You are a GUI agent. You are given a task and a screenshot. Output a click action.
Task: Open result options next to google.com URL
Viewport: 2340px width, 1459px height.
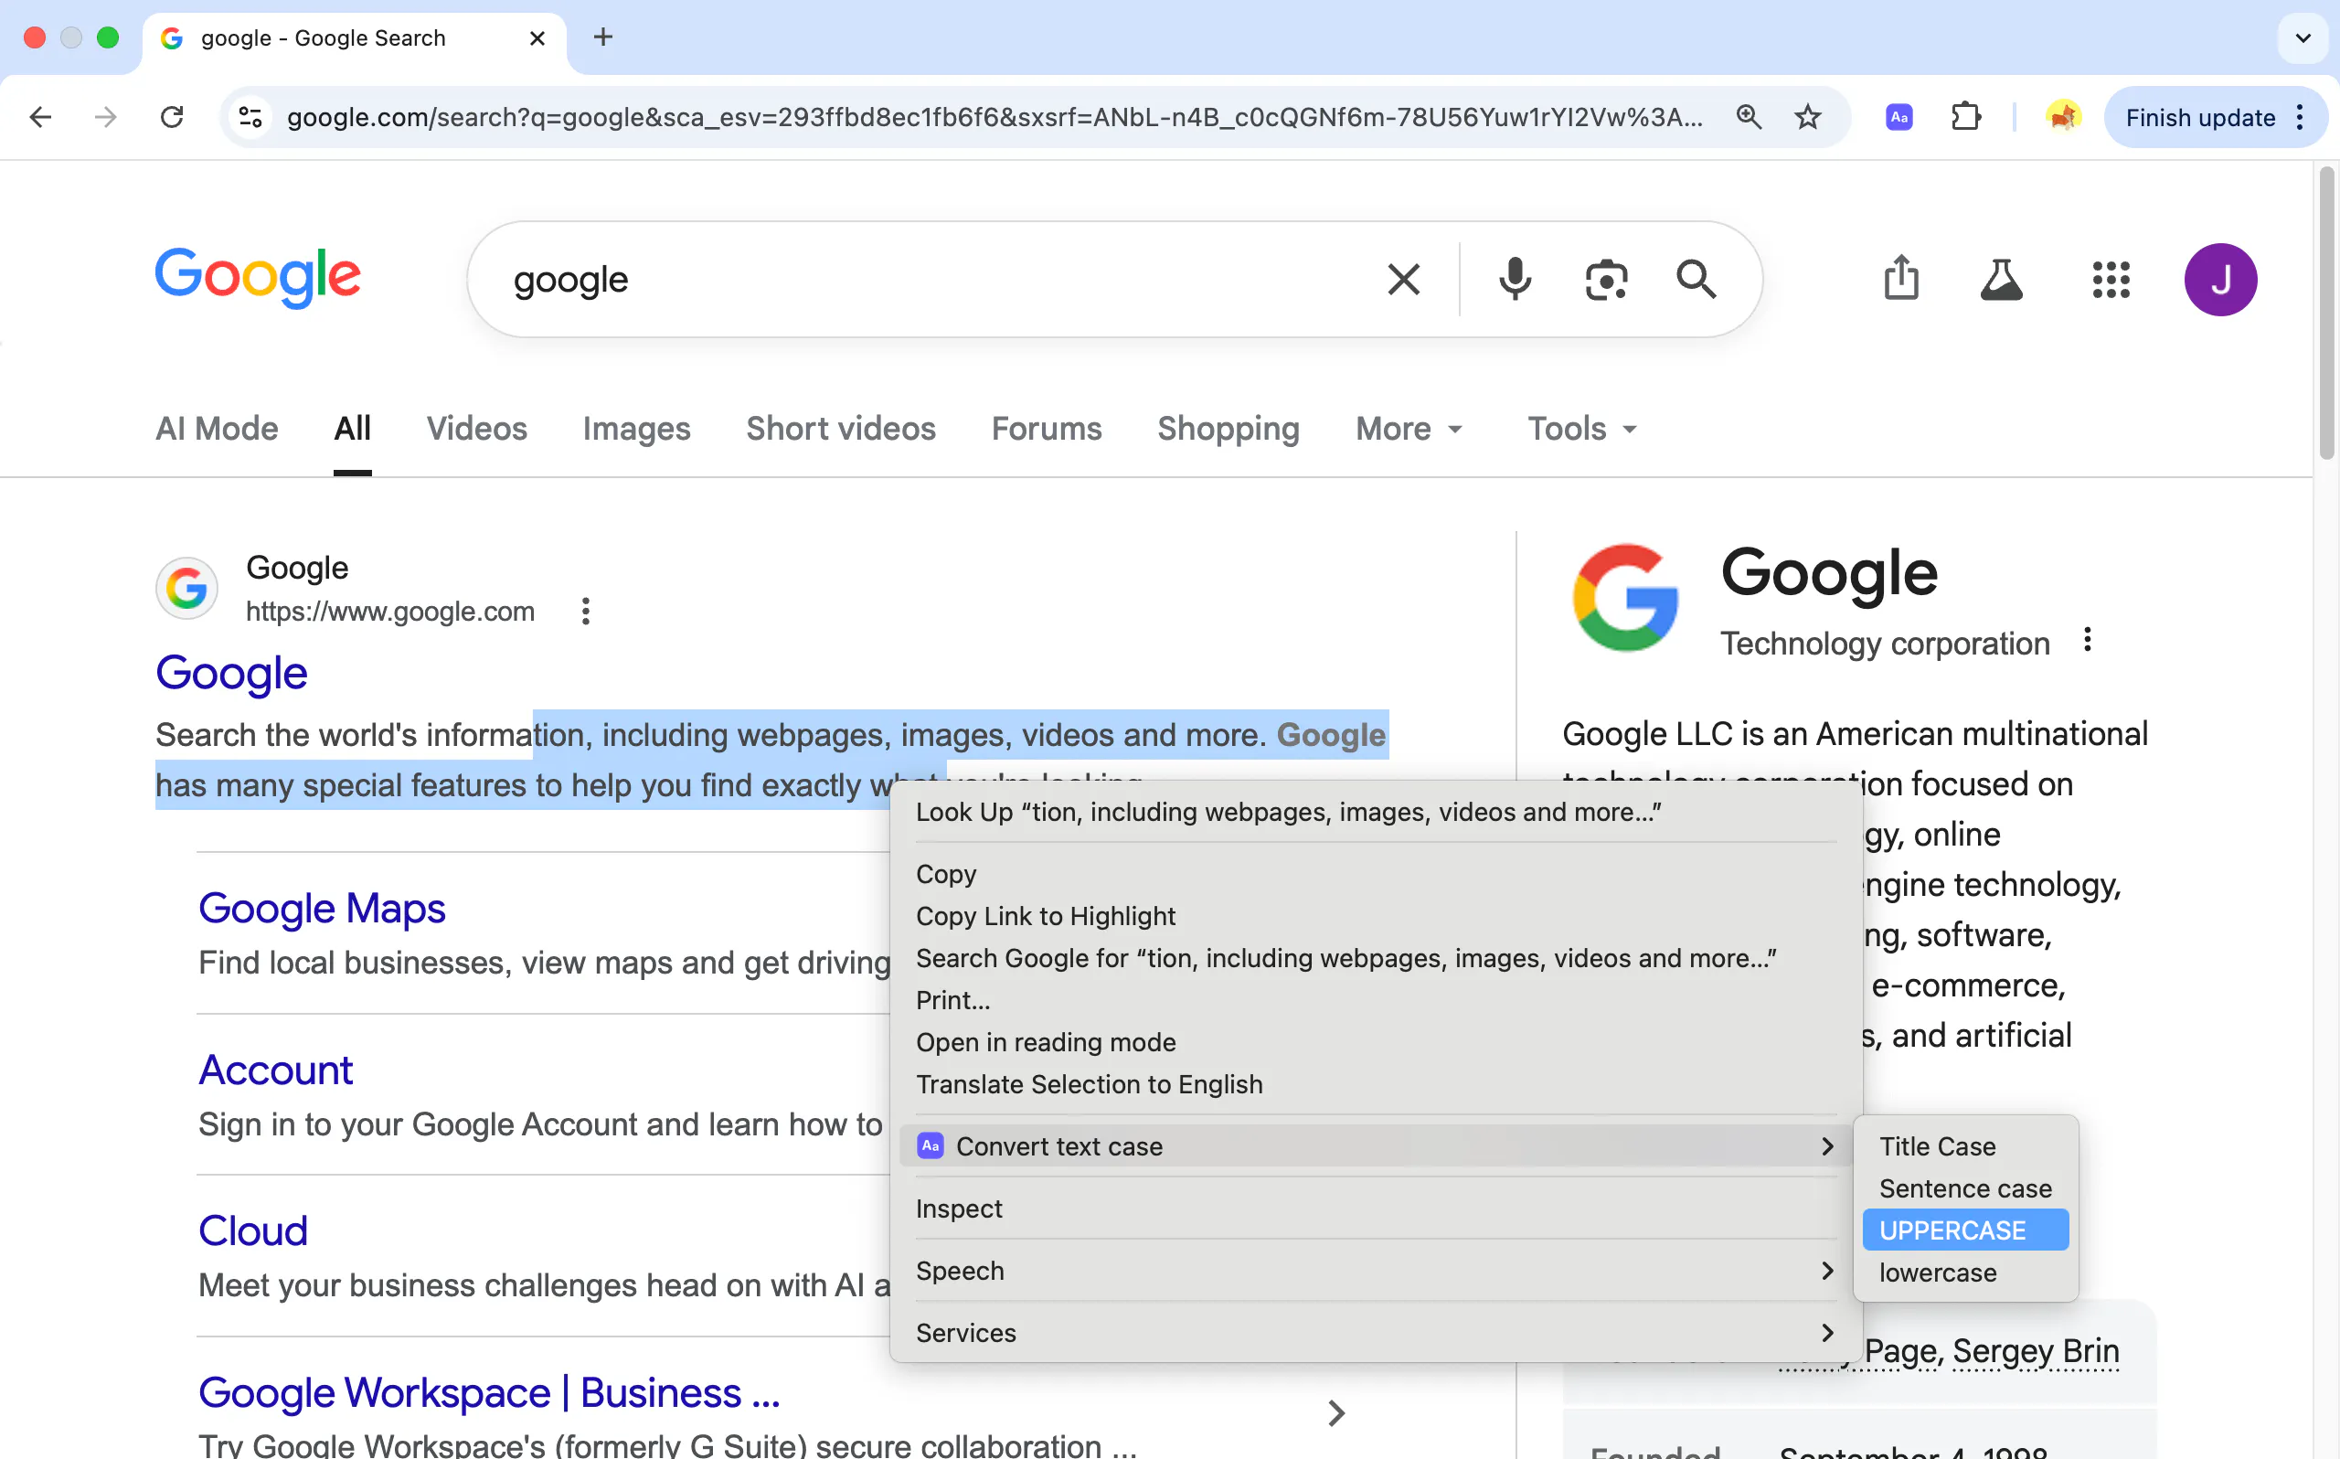coord(586,611)
